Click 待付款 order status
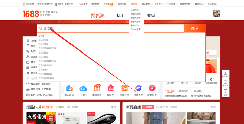This screenshot has height=124, width=244. pos(171,83)
